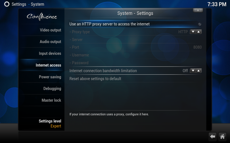Go to the home screen icon
The image size is (230, 143).
click(x=222, y=137)
